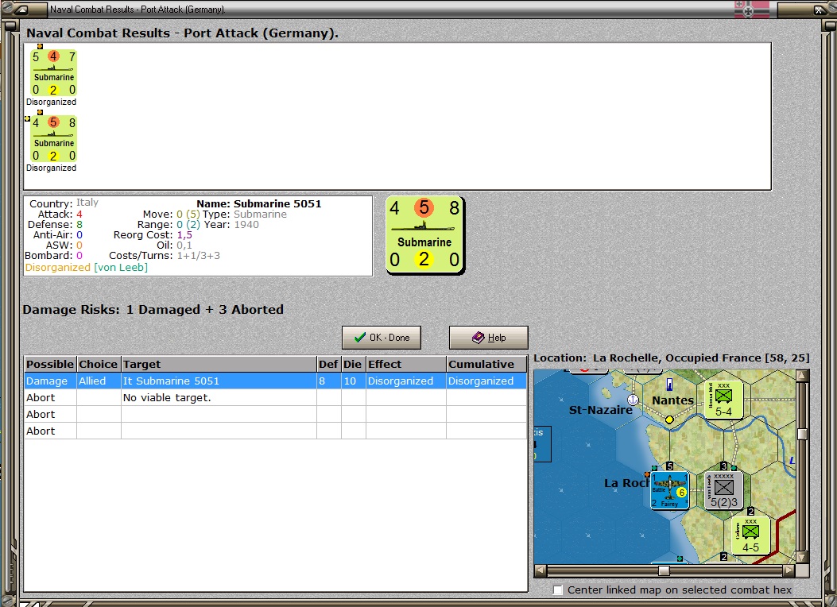
Task: Click the map vertical scrollbar down arrow
Action: coord(802,558)
